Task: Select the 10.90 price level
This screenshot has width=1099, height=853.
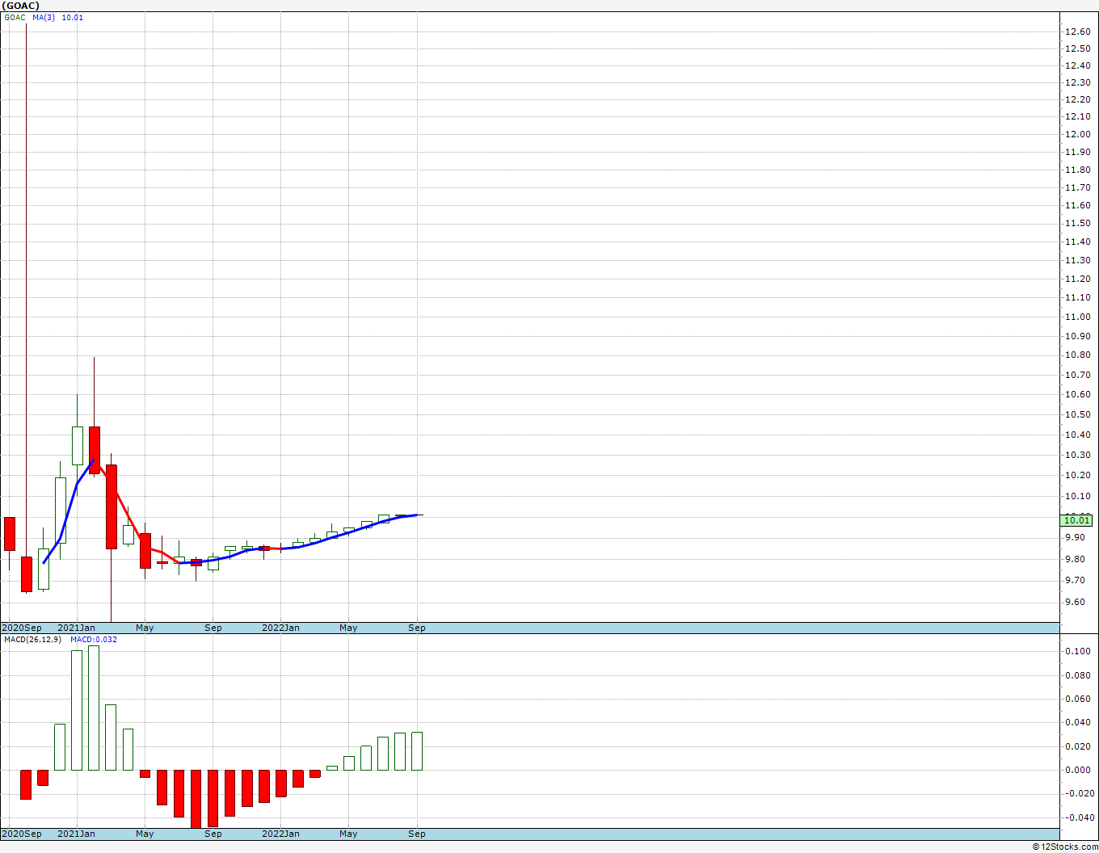Action: pyautogui.click(x=1077, y=336)
